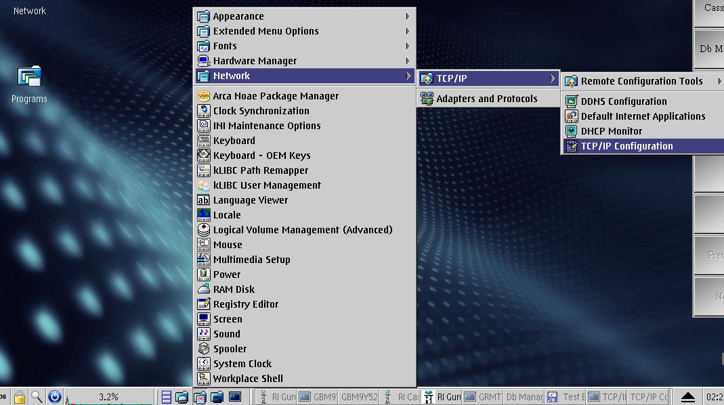
Task: Click the padlock lockup icon in taskbar
Action: (20, 397)
